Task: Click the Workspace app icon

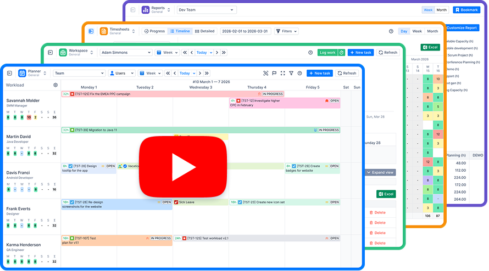Action: click(x=63, y=53)
